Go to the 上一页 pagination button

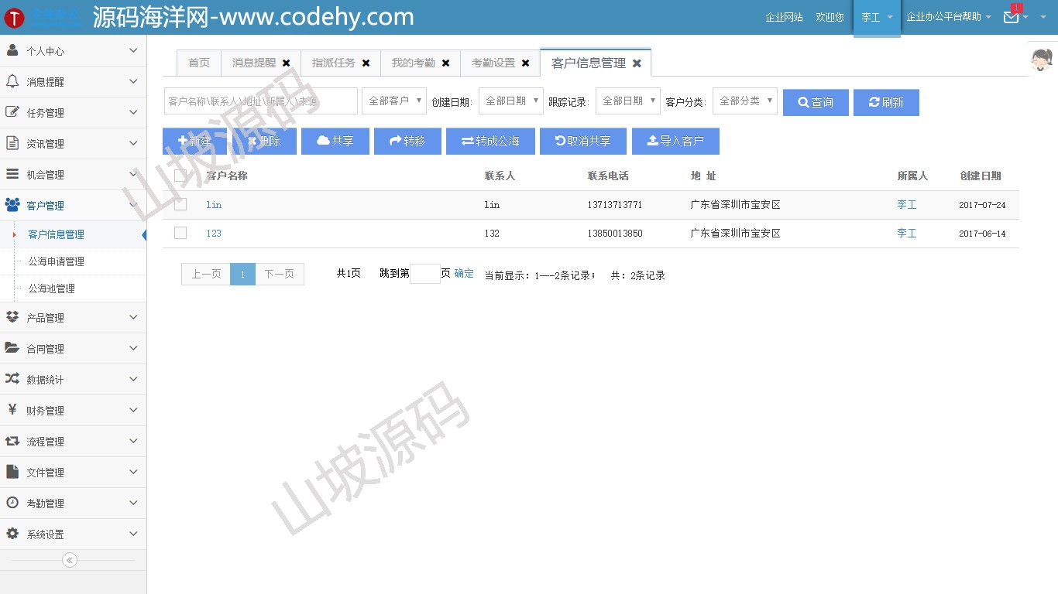coord(206,274)
